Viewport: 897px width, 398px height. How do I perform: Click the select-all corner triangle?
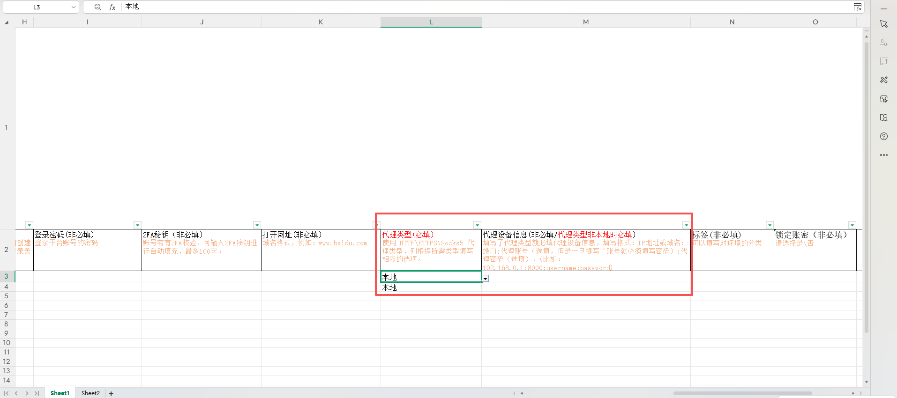(x=7, y=22)
